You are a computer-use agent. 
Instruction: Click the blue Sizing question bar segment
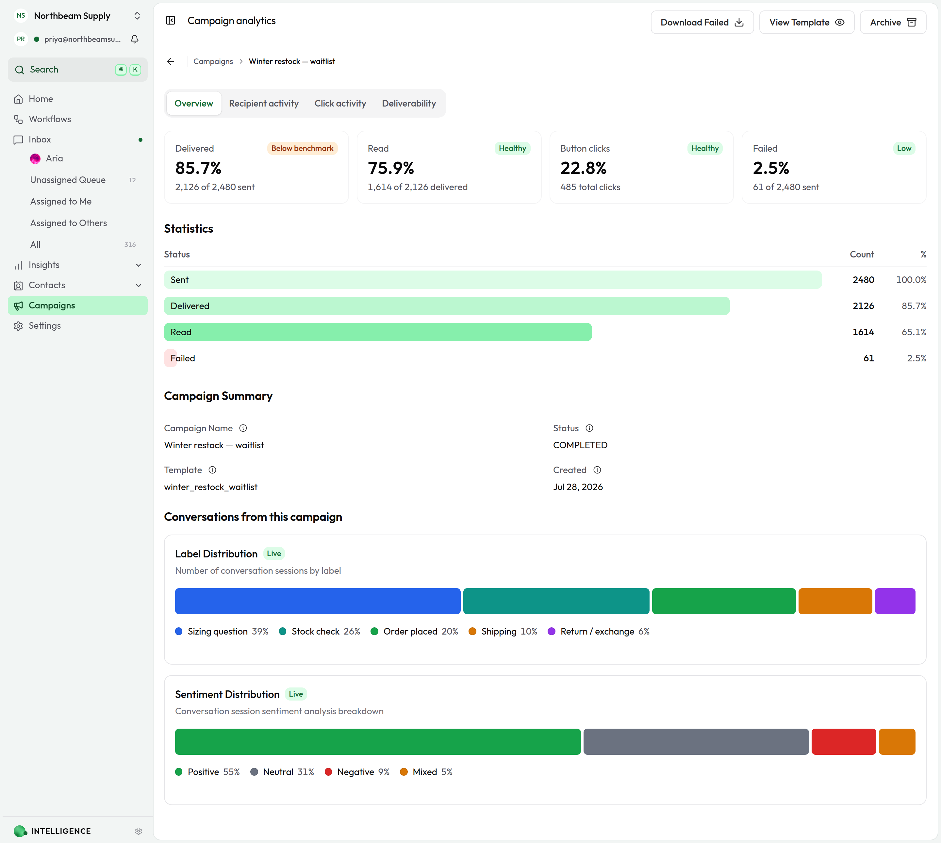click(x=318, y=601)
